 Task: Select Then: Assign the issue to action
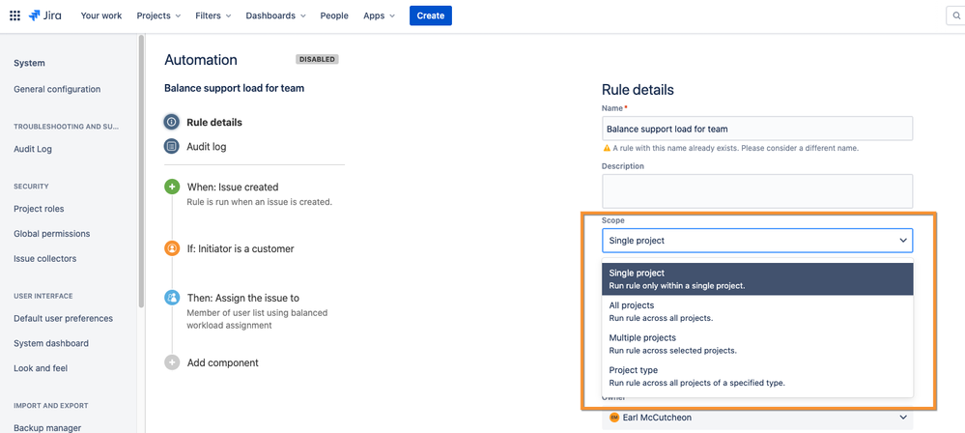coord(243,298)
